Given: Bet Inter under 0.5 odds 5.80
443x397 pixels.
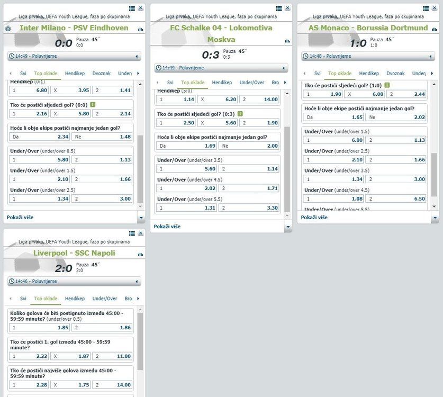Looking at the screenshot, I should pos(39,160).
